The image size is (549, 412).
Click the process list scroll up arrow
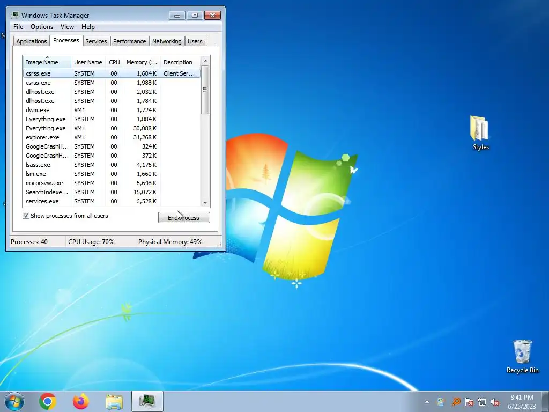tap(205, 61)
